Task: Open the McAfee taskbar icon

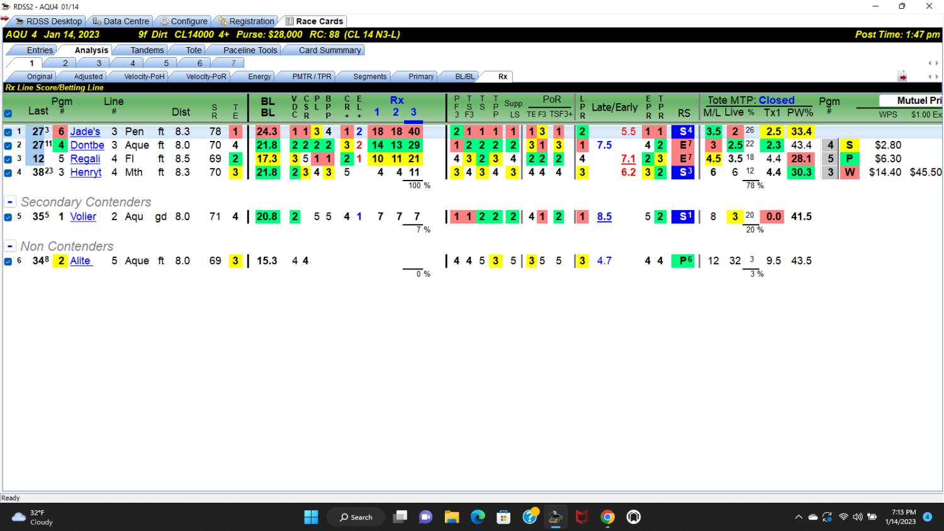Action: [x=582, y=517]
